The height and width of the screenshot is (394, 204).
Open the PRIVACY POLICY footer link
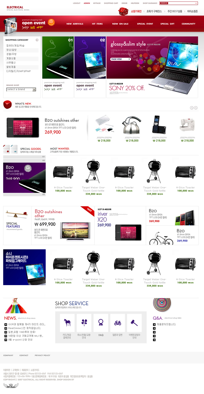42,356
